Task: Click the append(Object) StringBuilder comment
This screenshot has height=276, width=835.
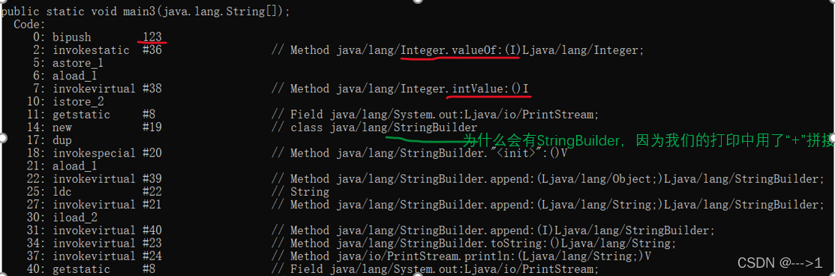Action: click(548, 179)
